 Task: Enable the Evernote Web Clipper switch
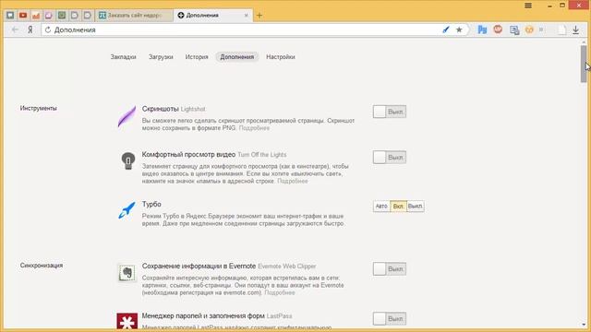390,269
